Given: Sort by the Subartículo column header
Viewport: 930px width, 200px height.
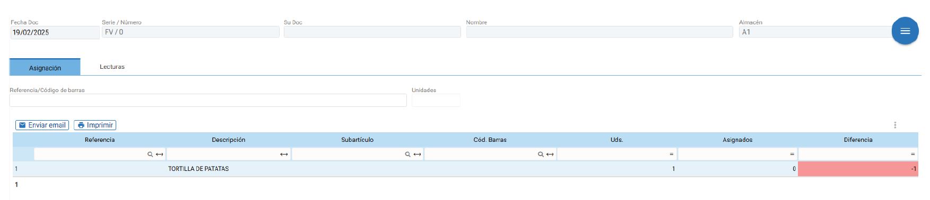Looking at the screenshot, I should click(x=358, y=140).
